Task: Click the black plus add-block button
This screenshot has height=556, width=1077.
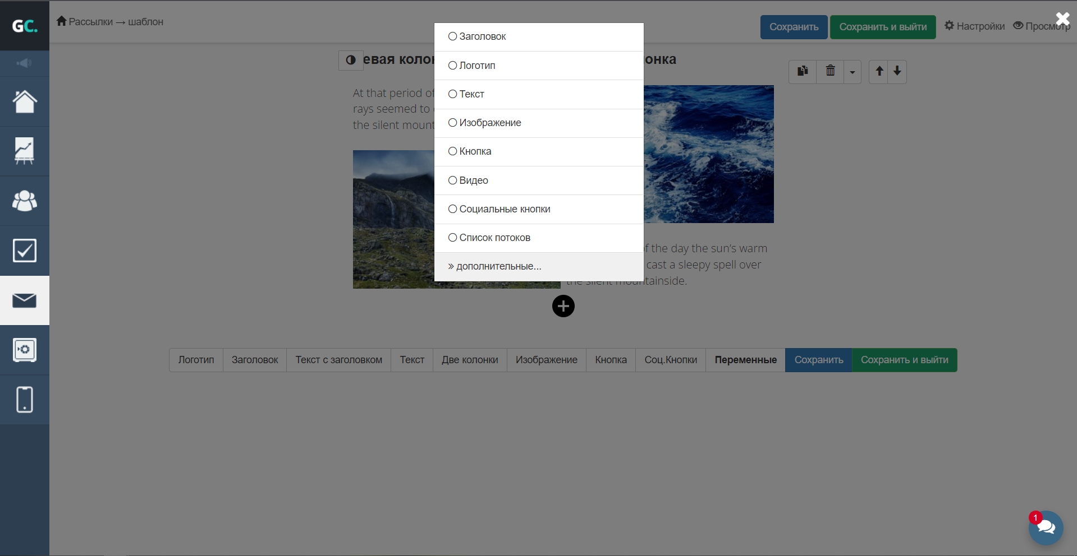Action: tap(563, 306)
